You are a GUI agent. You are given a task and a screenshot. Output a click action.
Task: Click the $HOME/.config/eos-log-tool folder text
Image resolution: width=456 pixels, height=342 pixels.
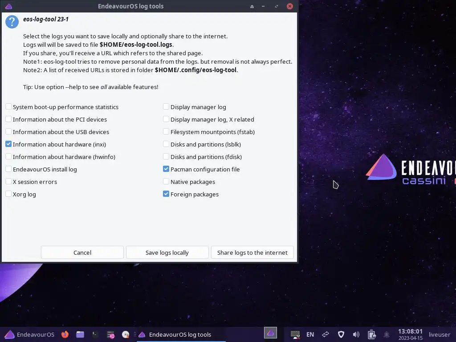(x=196, y=70)
